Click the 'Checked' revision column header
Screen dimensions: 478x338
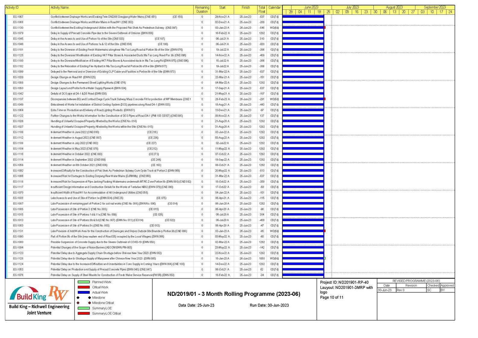433,285
